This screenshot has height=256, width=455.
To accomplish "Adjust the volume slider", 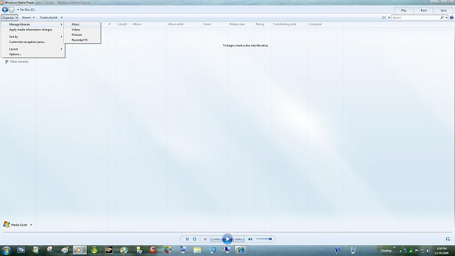I will 264,239.
